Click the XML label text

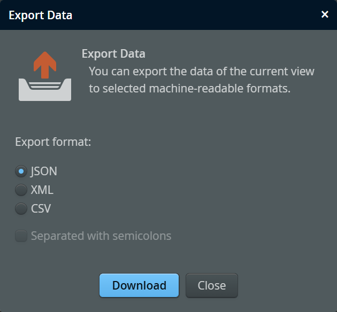point(42,190)
